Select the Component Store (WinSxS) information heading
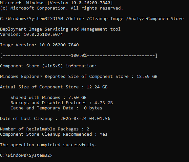The height and width of the screenshot is (162, 189). 48,66
